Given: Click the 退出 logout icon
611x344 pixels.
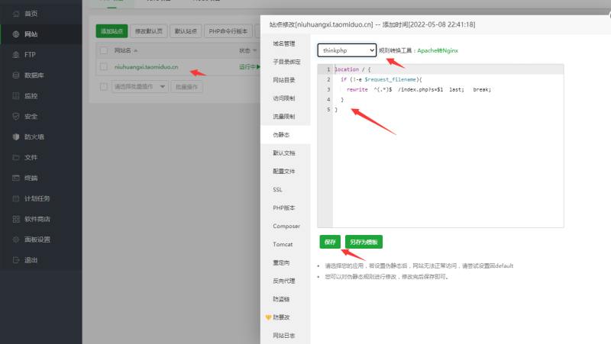Looking at the screenshot, I should (x=15, y=260).
